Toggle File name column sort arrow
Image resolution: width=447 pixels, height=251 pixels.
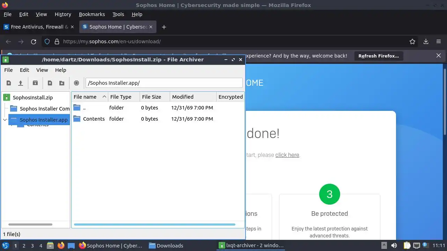[104, 97]
